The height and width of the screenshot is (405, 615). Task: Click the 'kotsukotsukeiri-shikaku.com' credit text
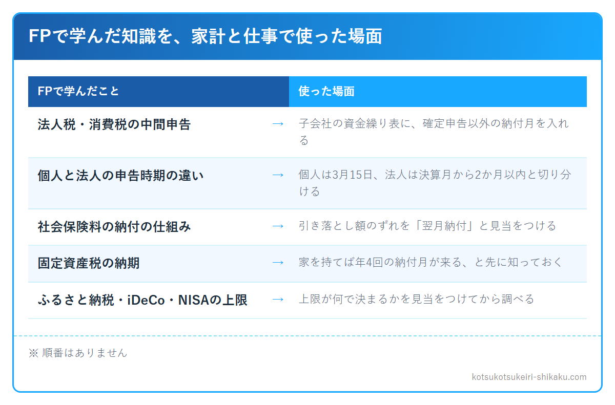point(529,377)
